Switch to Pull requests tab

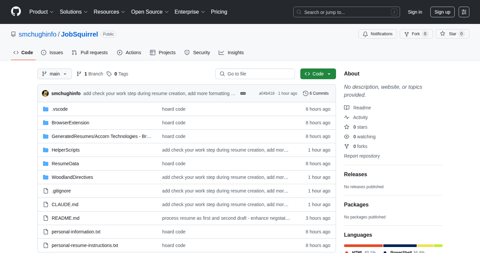click(90, 53)
